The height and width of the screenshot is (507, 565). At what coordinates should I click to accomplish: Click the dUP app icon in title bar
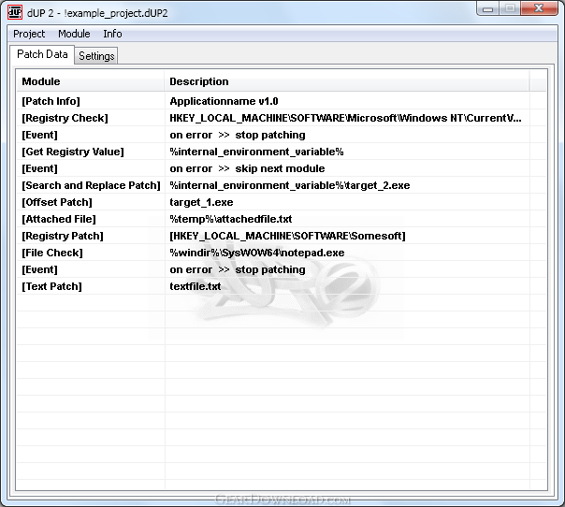point(15,12)
